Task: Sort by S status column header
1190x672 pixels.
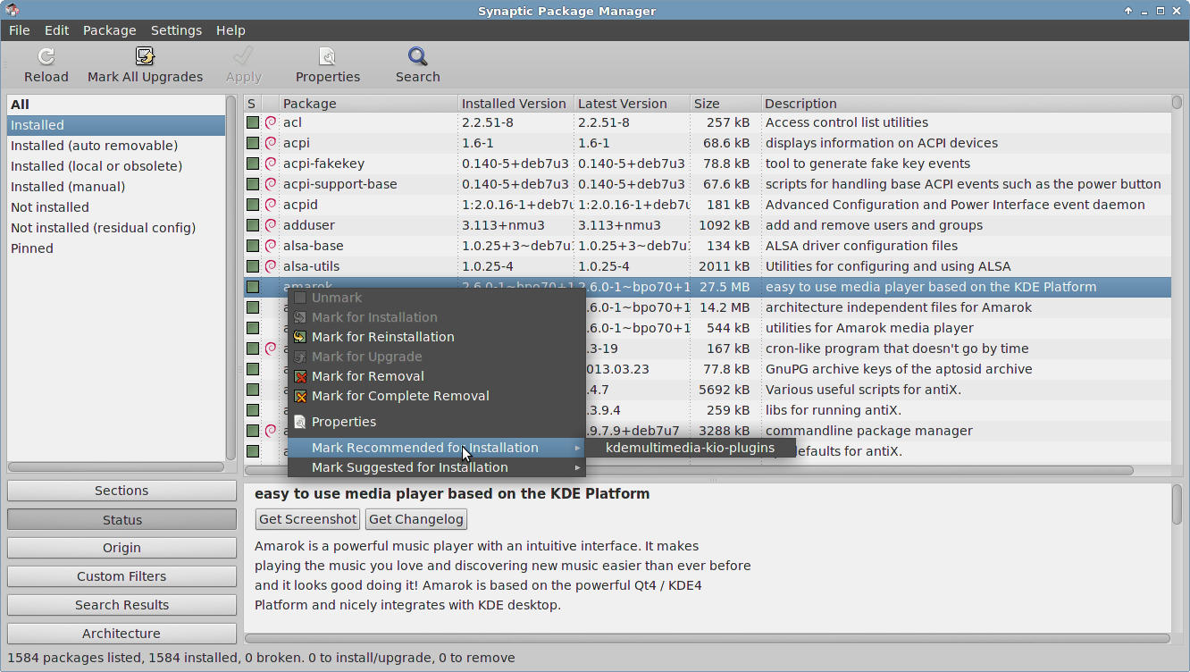Action: 253,104
